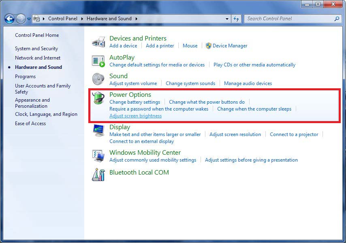Open Network and Internet category

38,58
